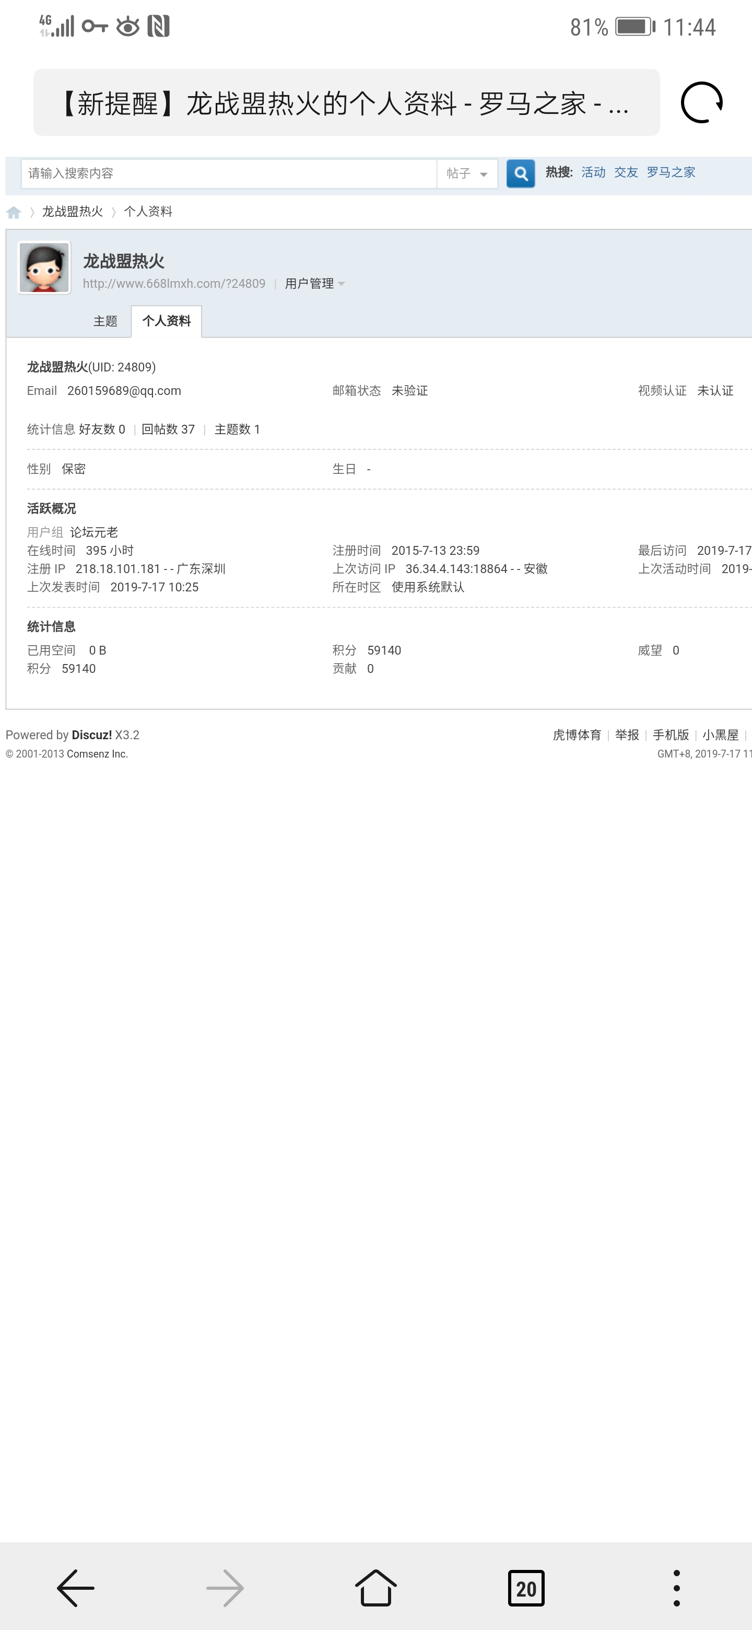This screenshot has width=752, height=1630.
Task: Tap the browser forward arrow
Action: click(x=225, y=1588)
